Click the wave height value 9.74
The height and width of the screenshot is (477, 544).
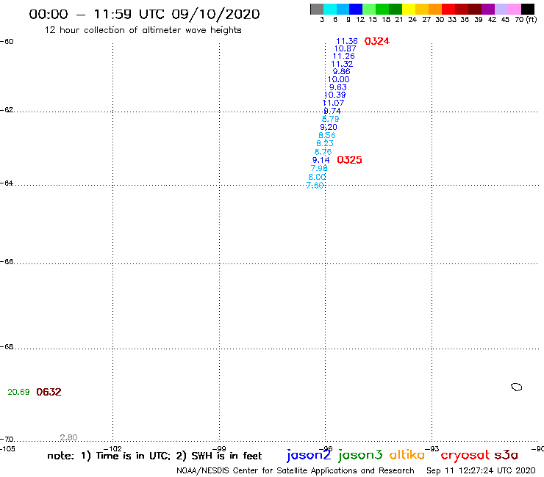(x=332, y=112)
